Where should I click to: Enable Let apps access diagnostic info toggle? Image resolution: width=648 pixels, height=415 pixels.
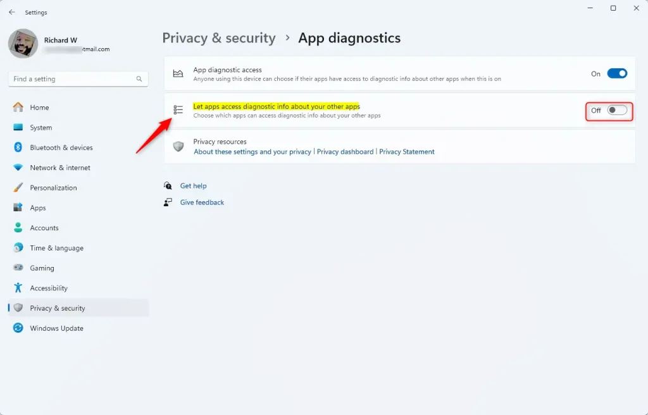coord(617,110)
